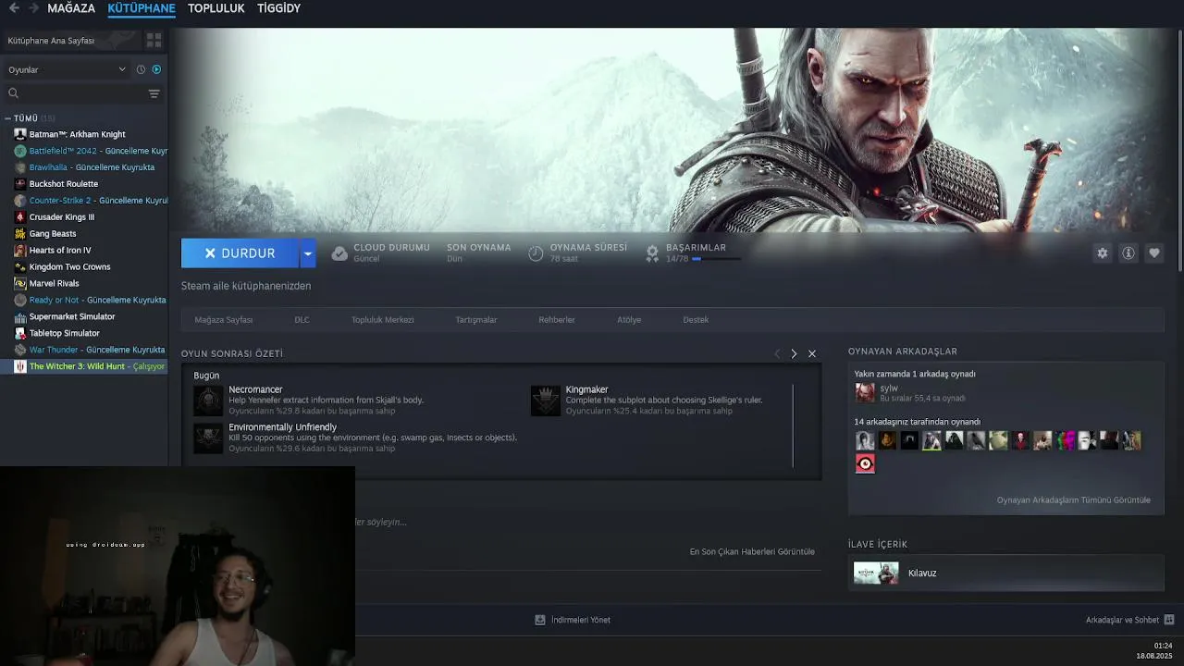The image size is (1184, 666).
Task: Click the red circle friend avatar
Action: point(865,463)
